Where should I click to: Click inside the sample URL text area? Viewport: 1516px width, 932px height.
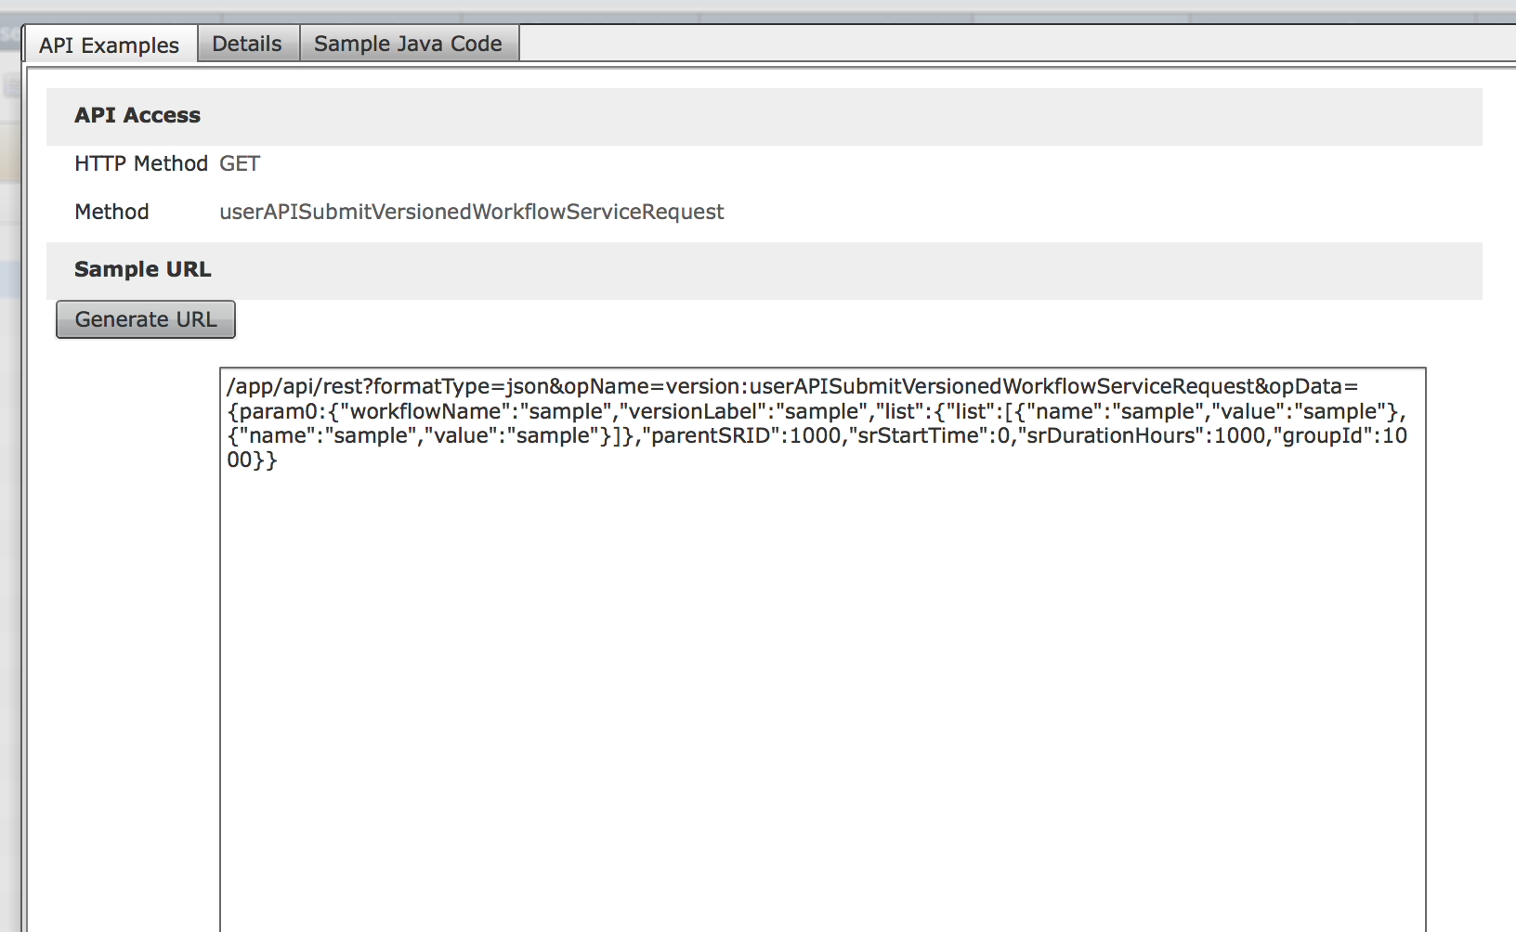tap(822, 650)
